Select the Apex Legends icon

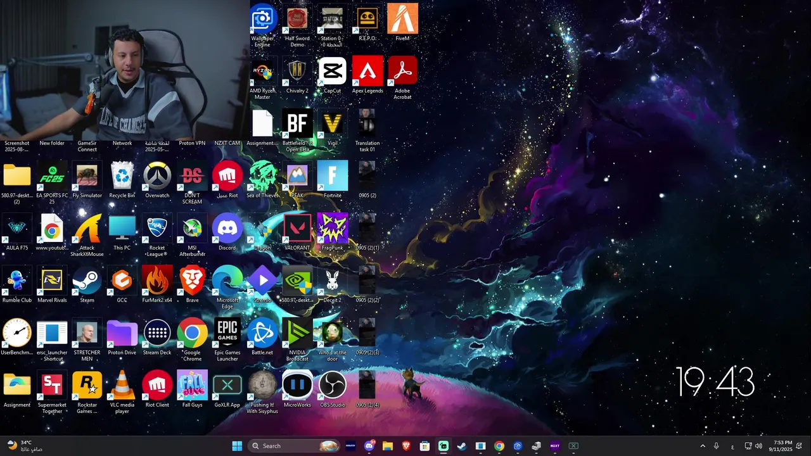(367, 72)
